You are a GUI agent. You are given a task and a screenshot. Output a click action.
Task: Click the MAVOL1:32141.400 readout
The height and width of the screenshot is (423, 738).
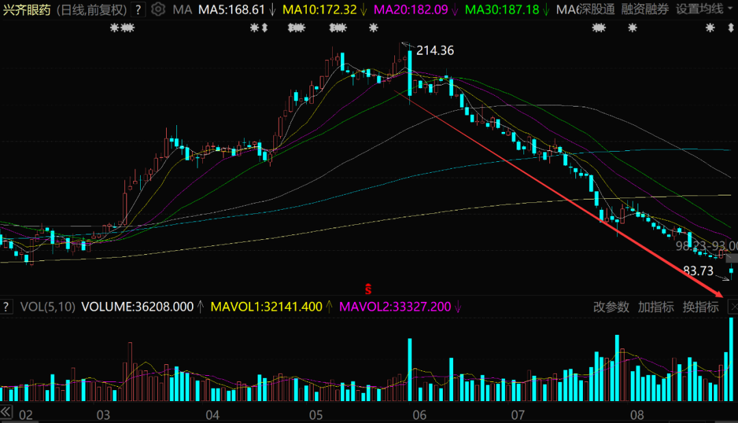point(266,307)
